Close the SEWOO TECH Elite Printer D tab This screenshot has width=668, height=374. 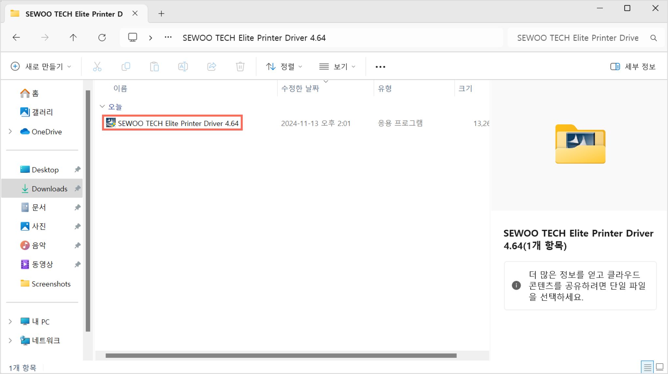tap(135, 14)
